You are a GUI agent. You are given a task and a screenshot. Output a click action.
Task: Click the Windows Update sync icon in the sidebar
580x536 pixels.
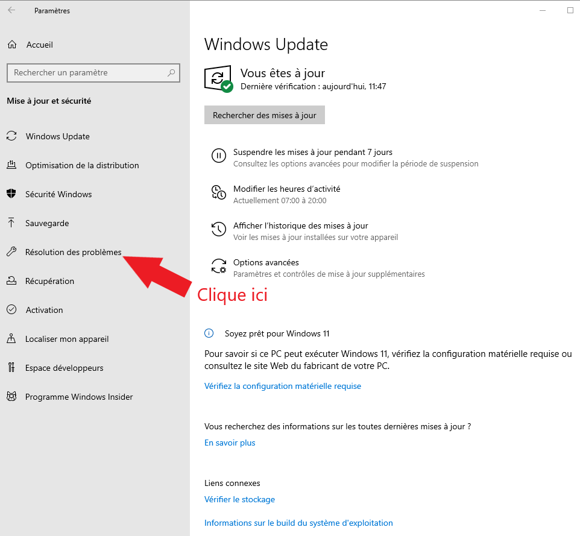(11, 136)
